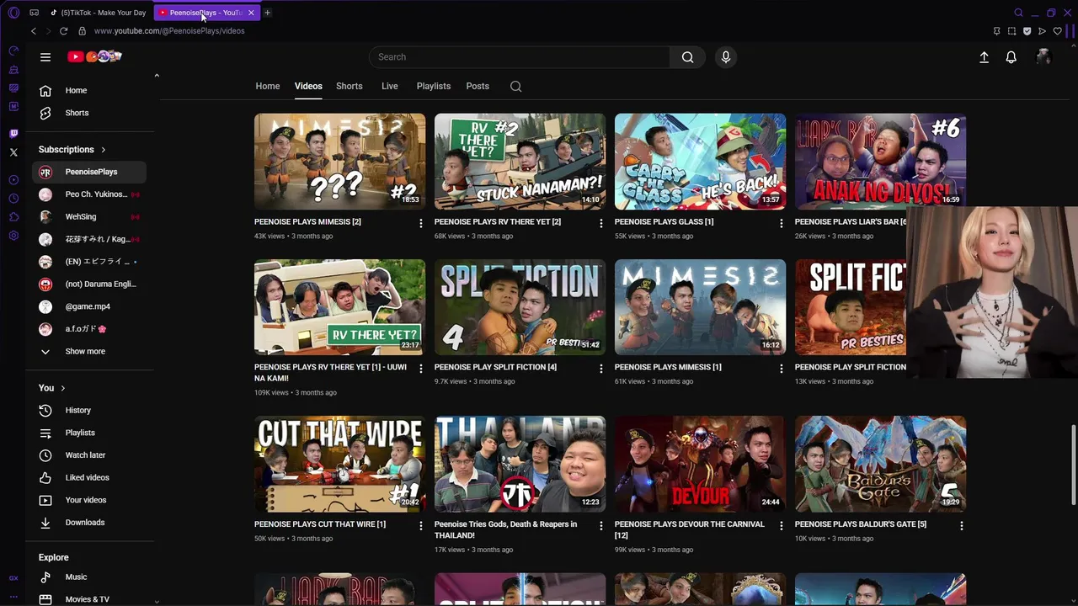
Task: Open PEENOISE PLAYS MIMESIS [1] title
Action: click(668, 367)
